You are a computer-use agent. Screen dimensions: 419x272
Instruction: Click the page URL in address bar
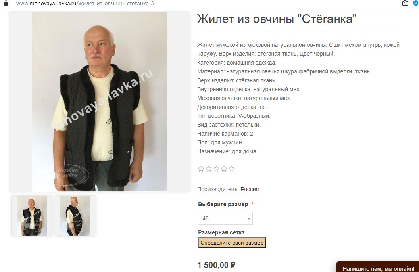85,4
